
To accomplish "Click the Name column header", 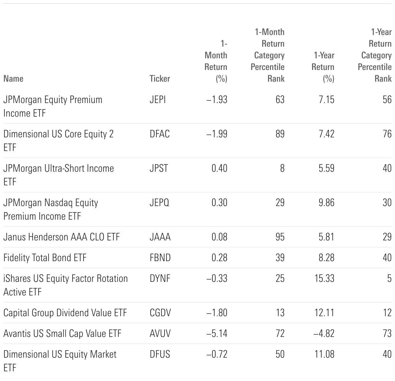I will (13, 79).
